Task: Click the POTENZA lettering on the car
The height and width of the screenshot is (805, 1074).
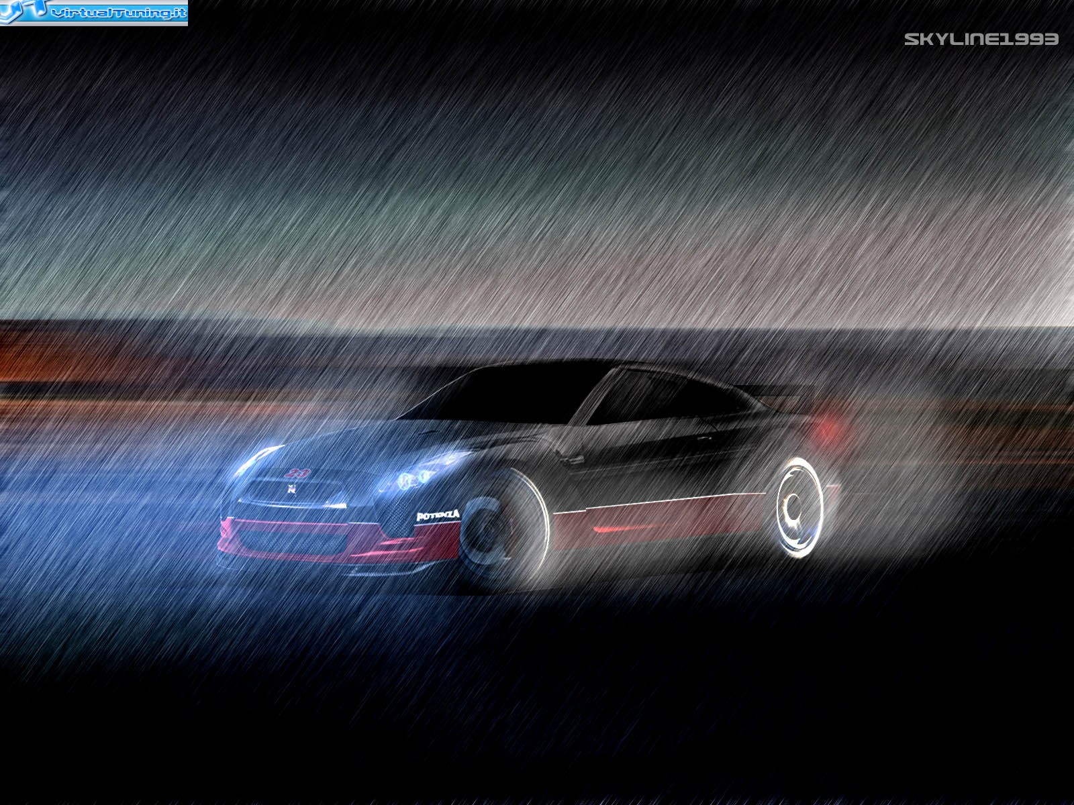Action: 438,515
